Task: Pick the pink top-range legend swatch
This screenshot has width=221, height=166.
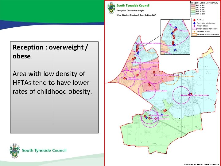Action: (193, 5)
